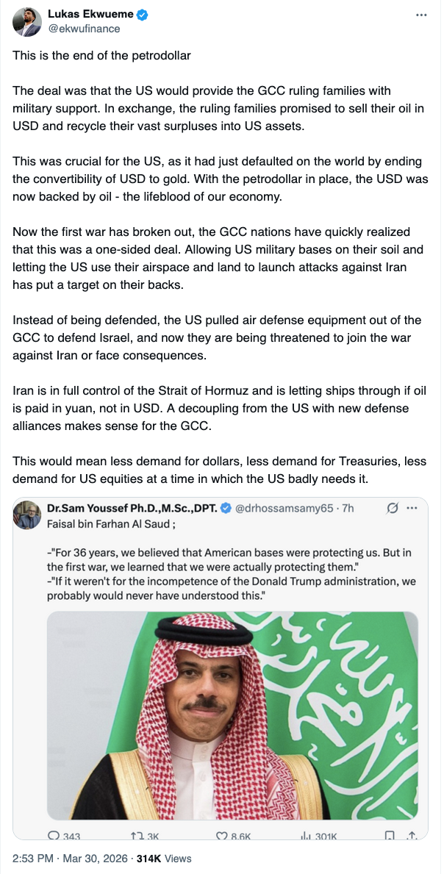
Task: Click the quoted tweet's reply icon
Action: [54, 836]
